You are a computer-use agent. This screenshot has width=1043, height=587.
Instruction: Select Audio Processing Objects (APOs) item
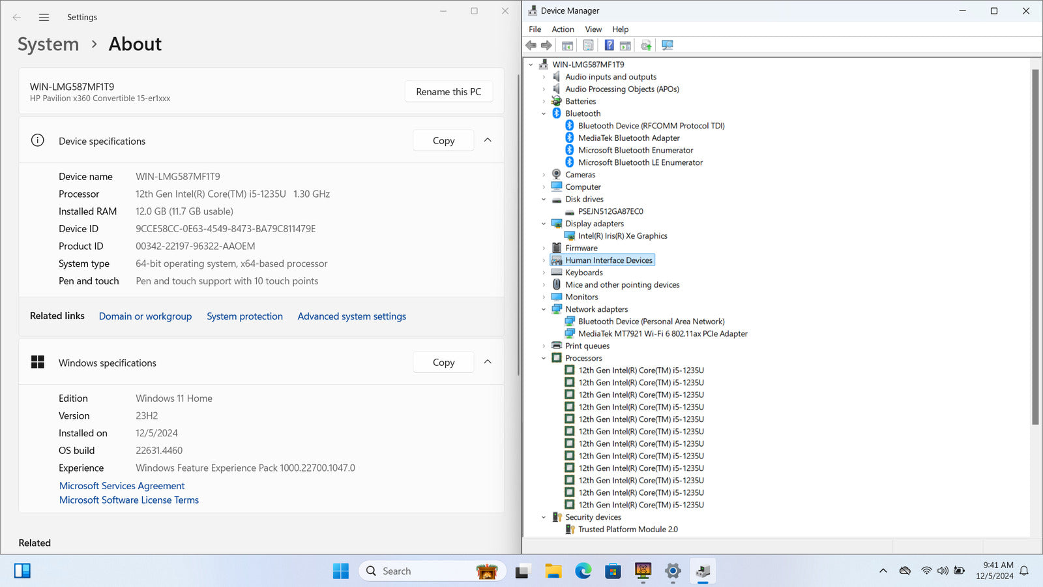pyautogui.click(x=622, y=89)
